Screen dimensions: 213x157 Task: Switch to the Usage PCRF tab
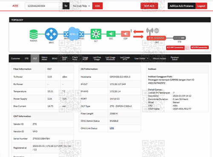85,58
